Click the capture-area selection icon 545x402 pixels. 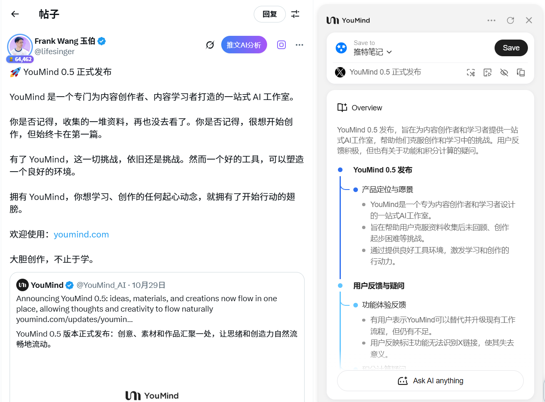point(471,72)
